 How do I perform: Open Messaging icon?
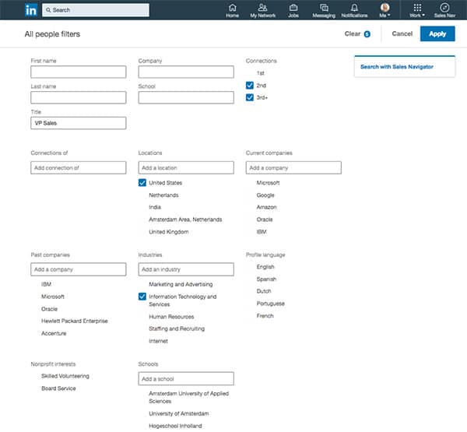click(324, 10)
